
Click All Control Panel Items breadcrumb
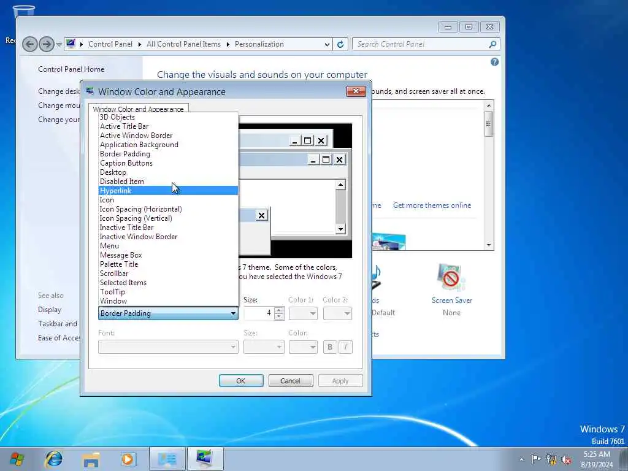click(x=184, y=44)
